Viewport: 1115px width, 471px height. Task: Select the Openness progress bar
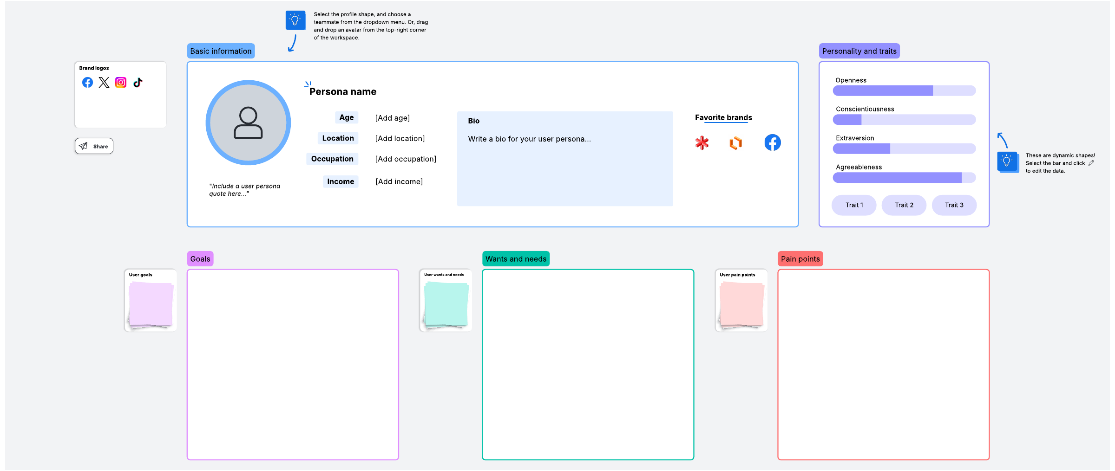(904, 91)
